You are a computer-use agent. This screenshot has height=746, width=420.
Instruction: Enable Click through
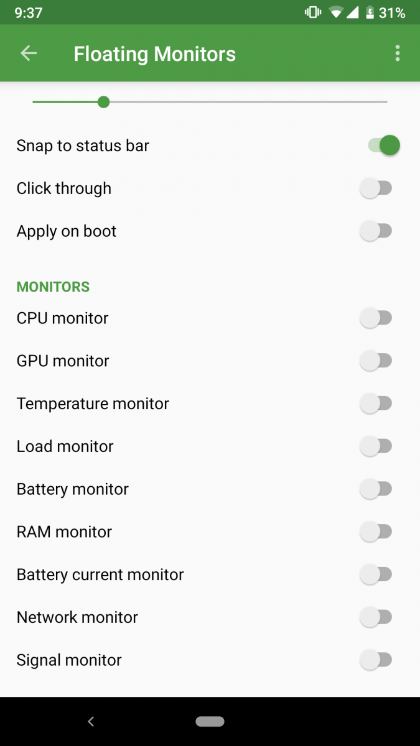pyautogui.click(x=376, y=188)
